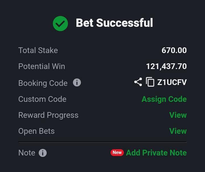This screenshot has width=205, height=172.
Task: Select the Z1UCFV booking code text
Action: pyautogui.click(x=172, y=82)
